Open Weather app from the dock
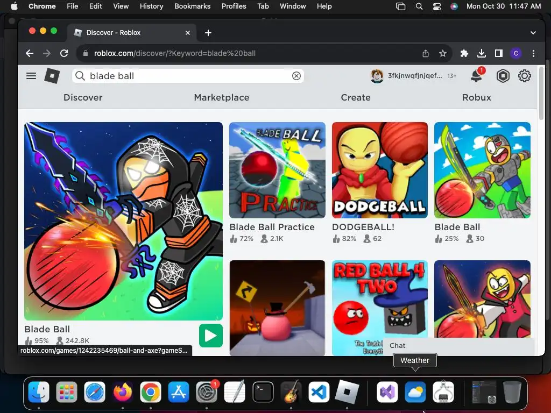Viewport: 551px width, 413px height. coord(415,391)
